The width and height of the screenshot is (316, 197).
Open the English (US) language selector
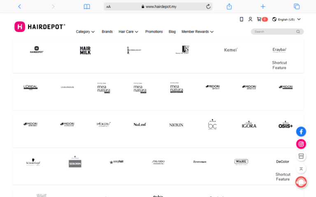286,19
